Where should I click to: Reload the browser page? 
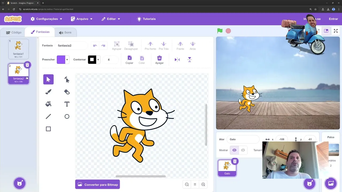coord(14,9)
